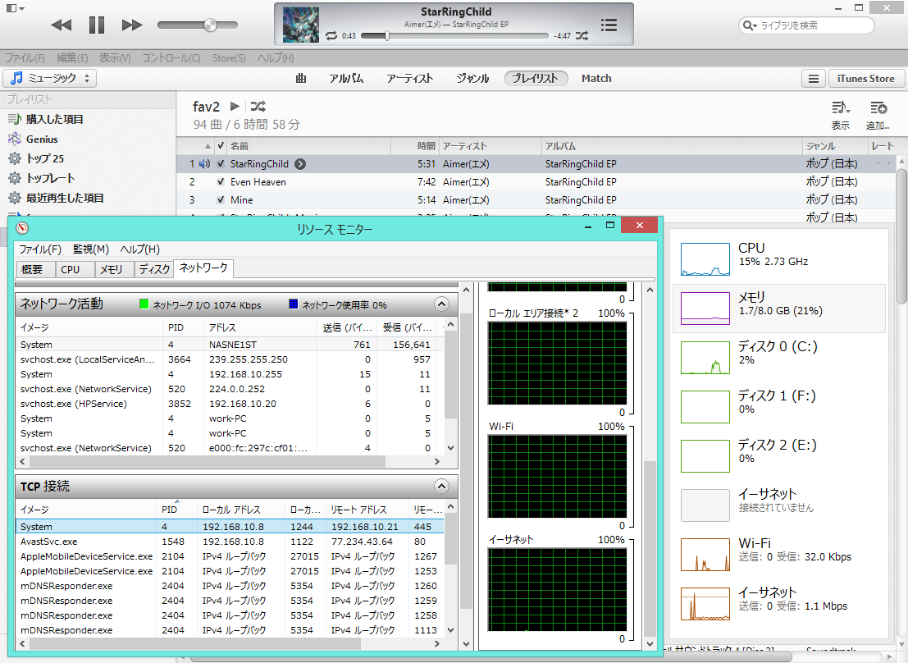Sort TCP connections by PID column

pos(176,510)
